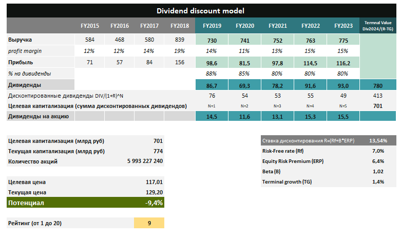This screenshot has height=237, width=401.
Task: Click the Выручка row label
Action: click(20, 40)
